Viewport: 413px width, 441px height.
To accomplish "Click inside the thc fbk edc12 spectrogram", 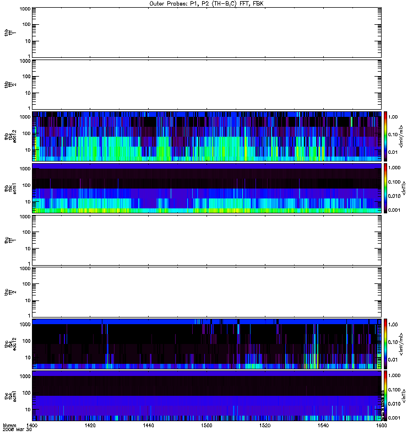I will 207,344.
